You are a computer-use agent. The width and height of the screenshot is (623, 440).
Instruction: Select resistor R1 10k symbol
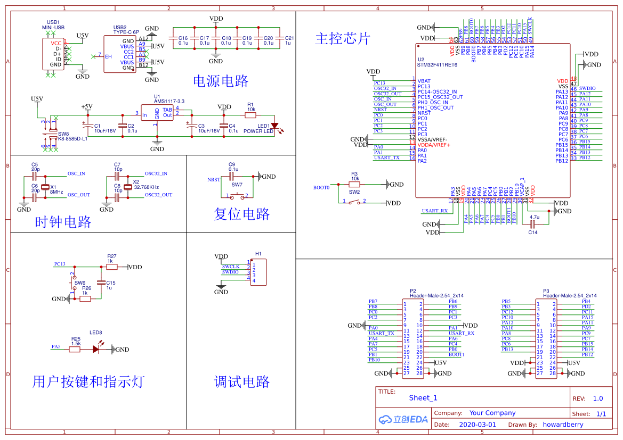pyautogui.click(x=250, y=115)
